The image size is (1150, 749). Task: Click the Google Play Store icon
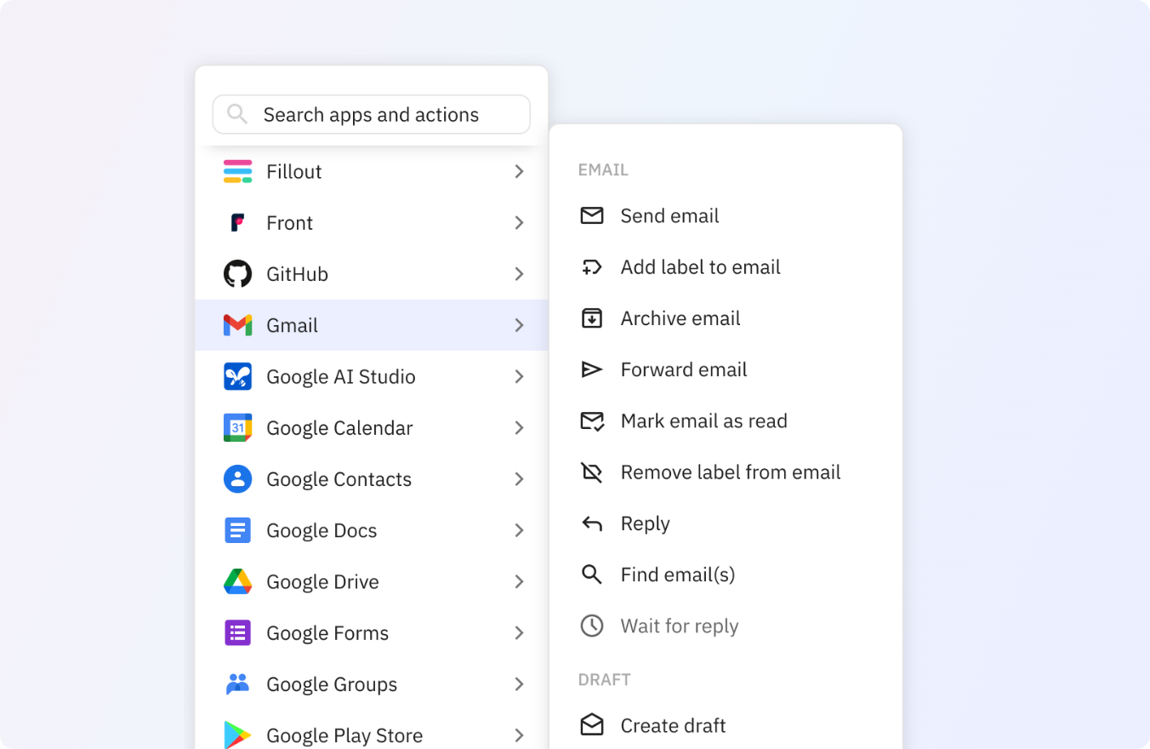(237, 735)
